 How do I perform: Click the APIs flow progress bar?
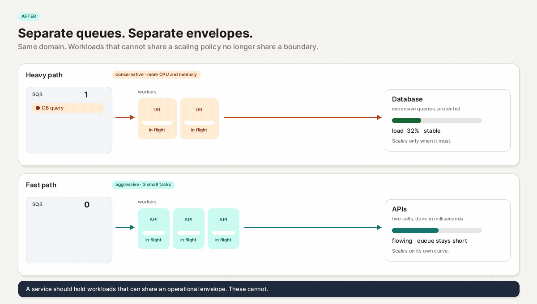pyautogui.click(x=437, y=230)
